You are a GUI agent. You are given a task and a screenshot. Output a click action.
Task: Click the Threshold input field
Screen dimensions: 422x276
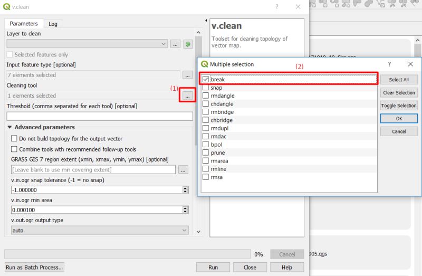pyautogui.click(x=100, y=116)
